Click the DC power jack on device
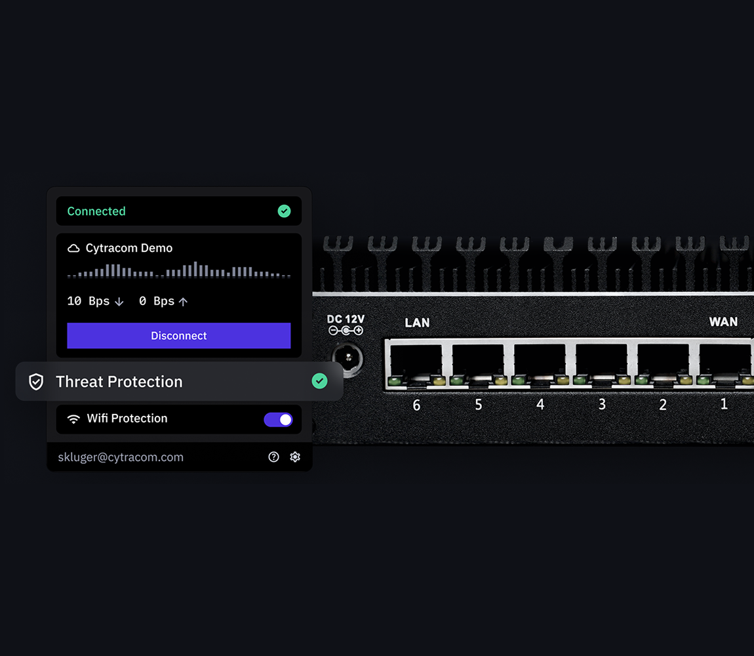Image resolution: width=754 pixels, height=656 pixels. tap(347, 359)
